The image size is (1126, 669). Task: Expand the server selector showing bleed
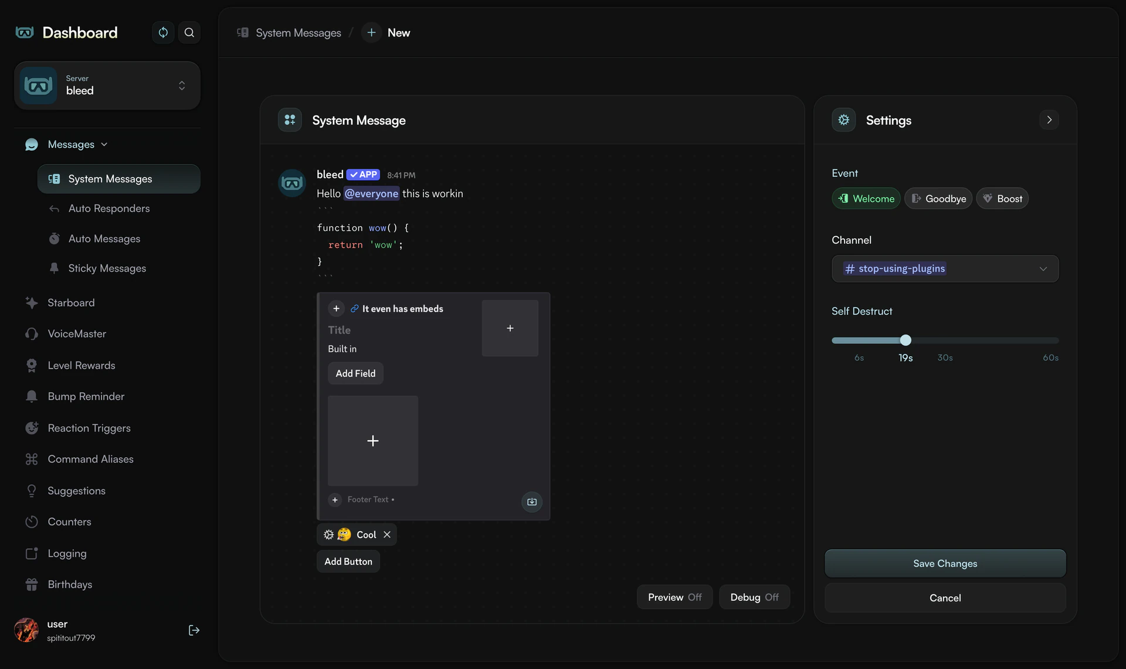pos(107,86)
